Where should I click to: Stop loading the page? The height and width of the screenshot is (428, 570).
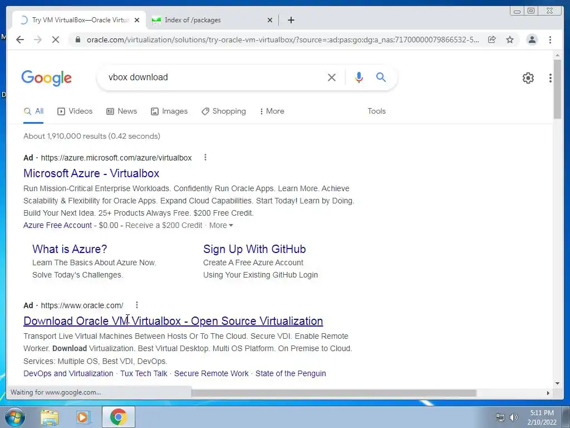(55, 40)
